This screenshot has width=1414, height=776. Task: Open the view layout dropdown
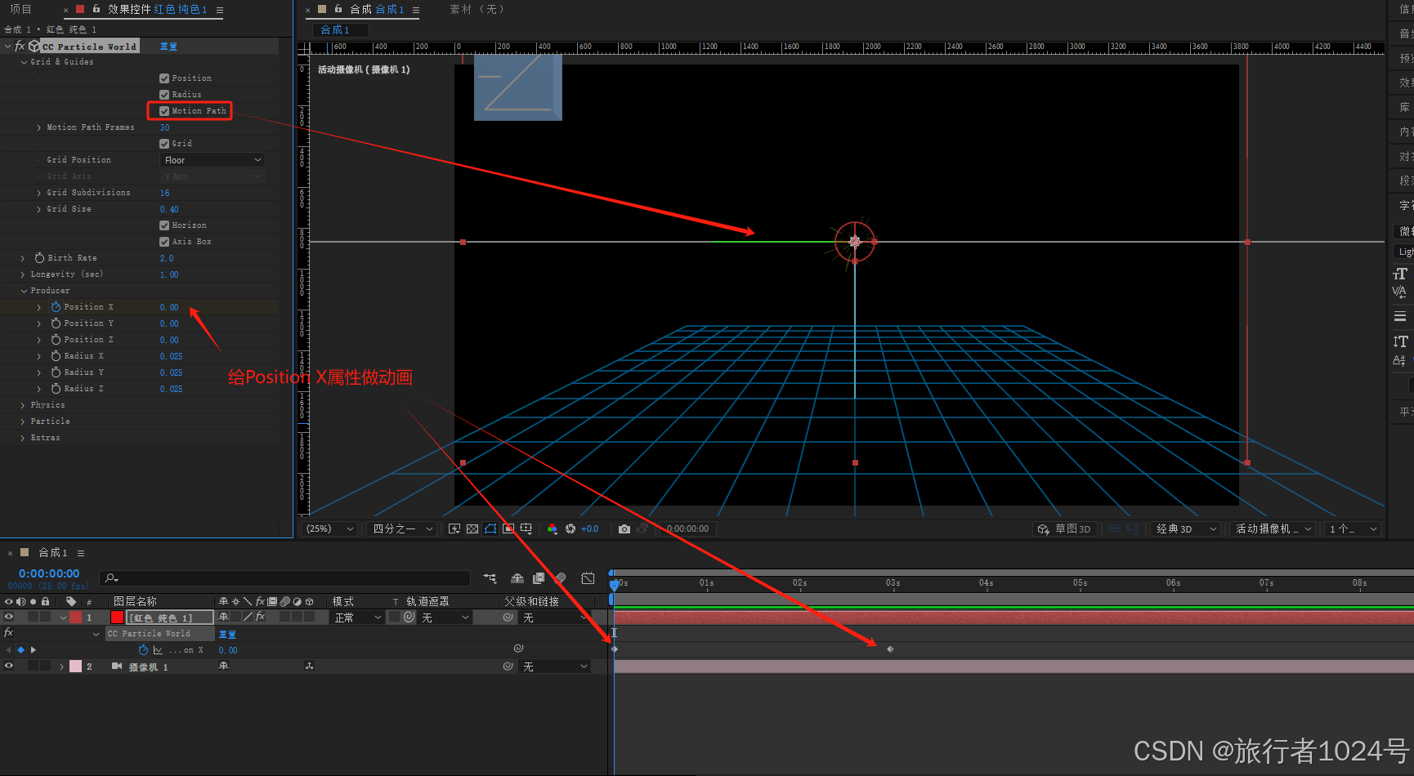pos(1353,529)
